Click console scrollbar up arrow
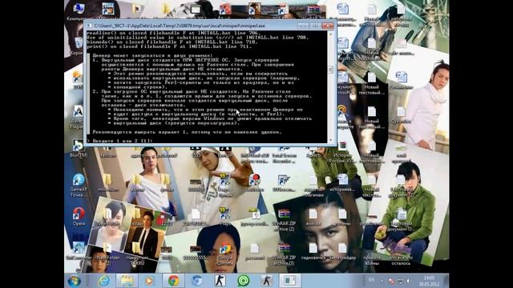 point(330,34)
